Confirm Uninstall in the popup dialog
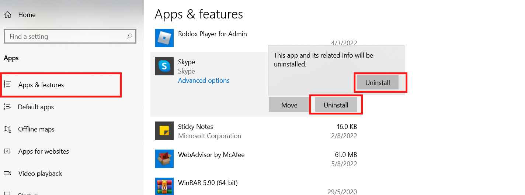 point(378,83)
